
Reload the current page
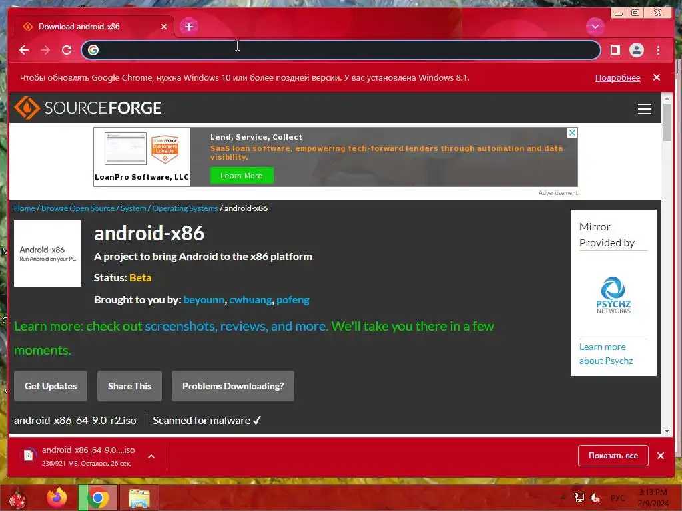click(67, 50)
